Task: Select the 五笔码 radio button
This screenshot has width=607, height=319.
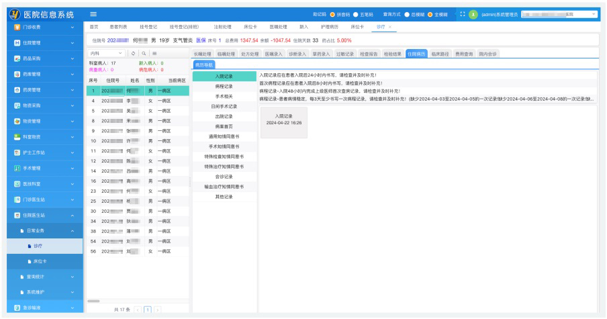Action: (355, 14)
